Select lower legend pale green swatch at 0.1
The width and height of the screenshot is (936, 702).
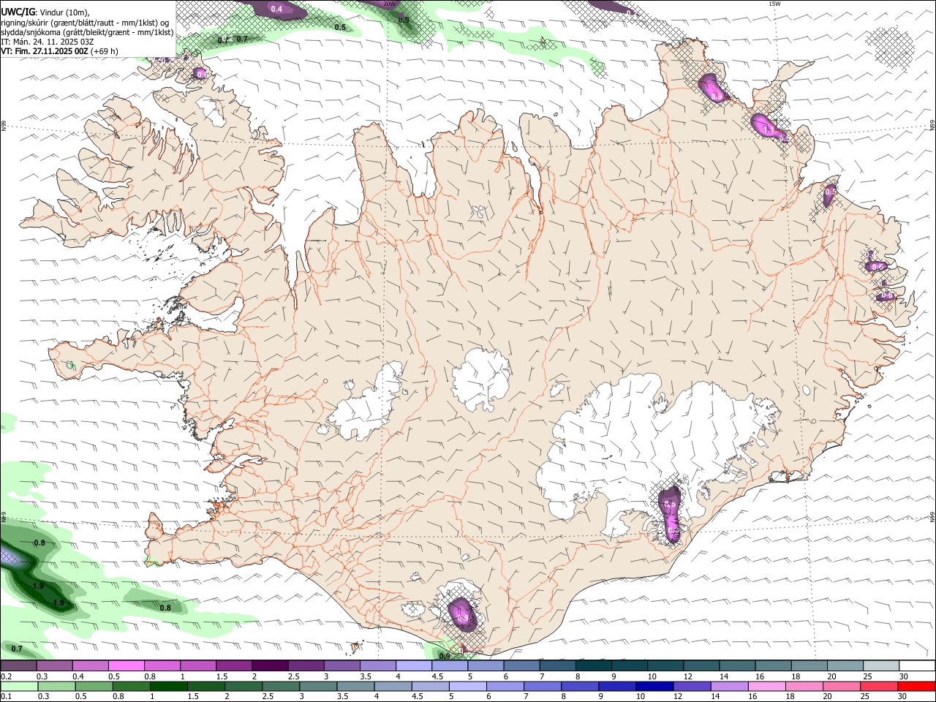[19, 686]
